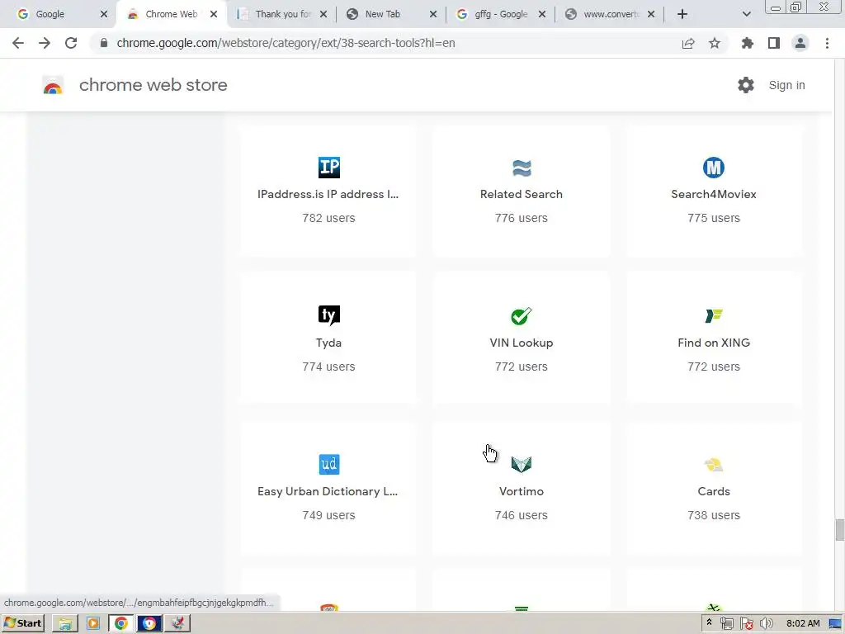Open the Related Search wave icon
The height and width of the screenshot is (634, 845).
pos(522,168)
